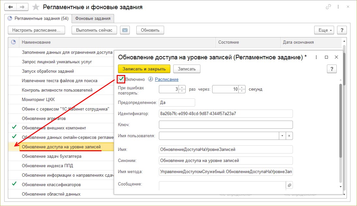Sort by Состояние column header
Image resolution: width=357 pixels, height=206 pixels.
pyautogui.click(x=248, y=42)
